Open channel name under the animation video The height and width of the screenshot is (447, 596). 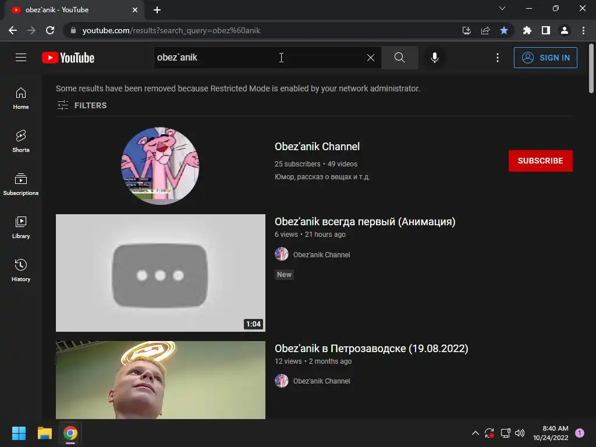click(x=321, y=255)
